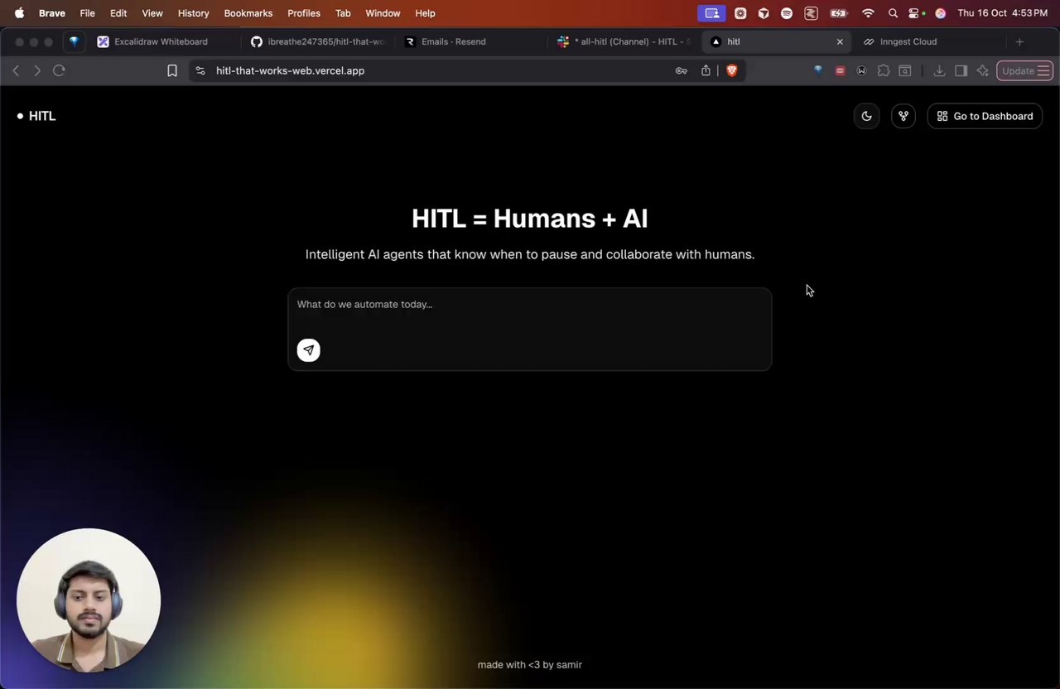This screenshot has height=689, width=1060.
Task: Switch to the Excalidraw Whiteboard tab
Action: point(163,41)
